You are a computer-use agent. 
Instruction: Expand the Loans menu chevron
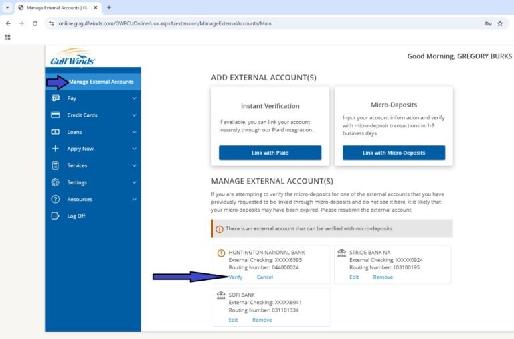coord(134,132)
